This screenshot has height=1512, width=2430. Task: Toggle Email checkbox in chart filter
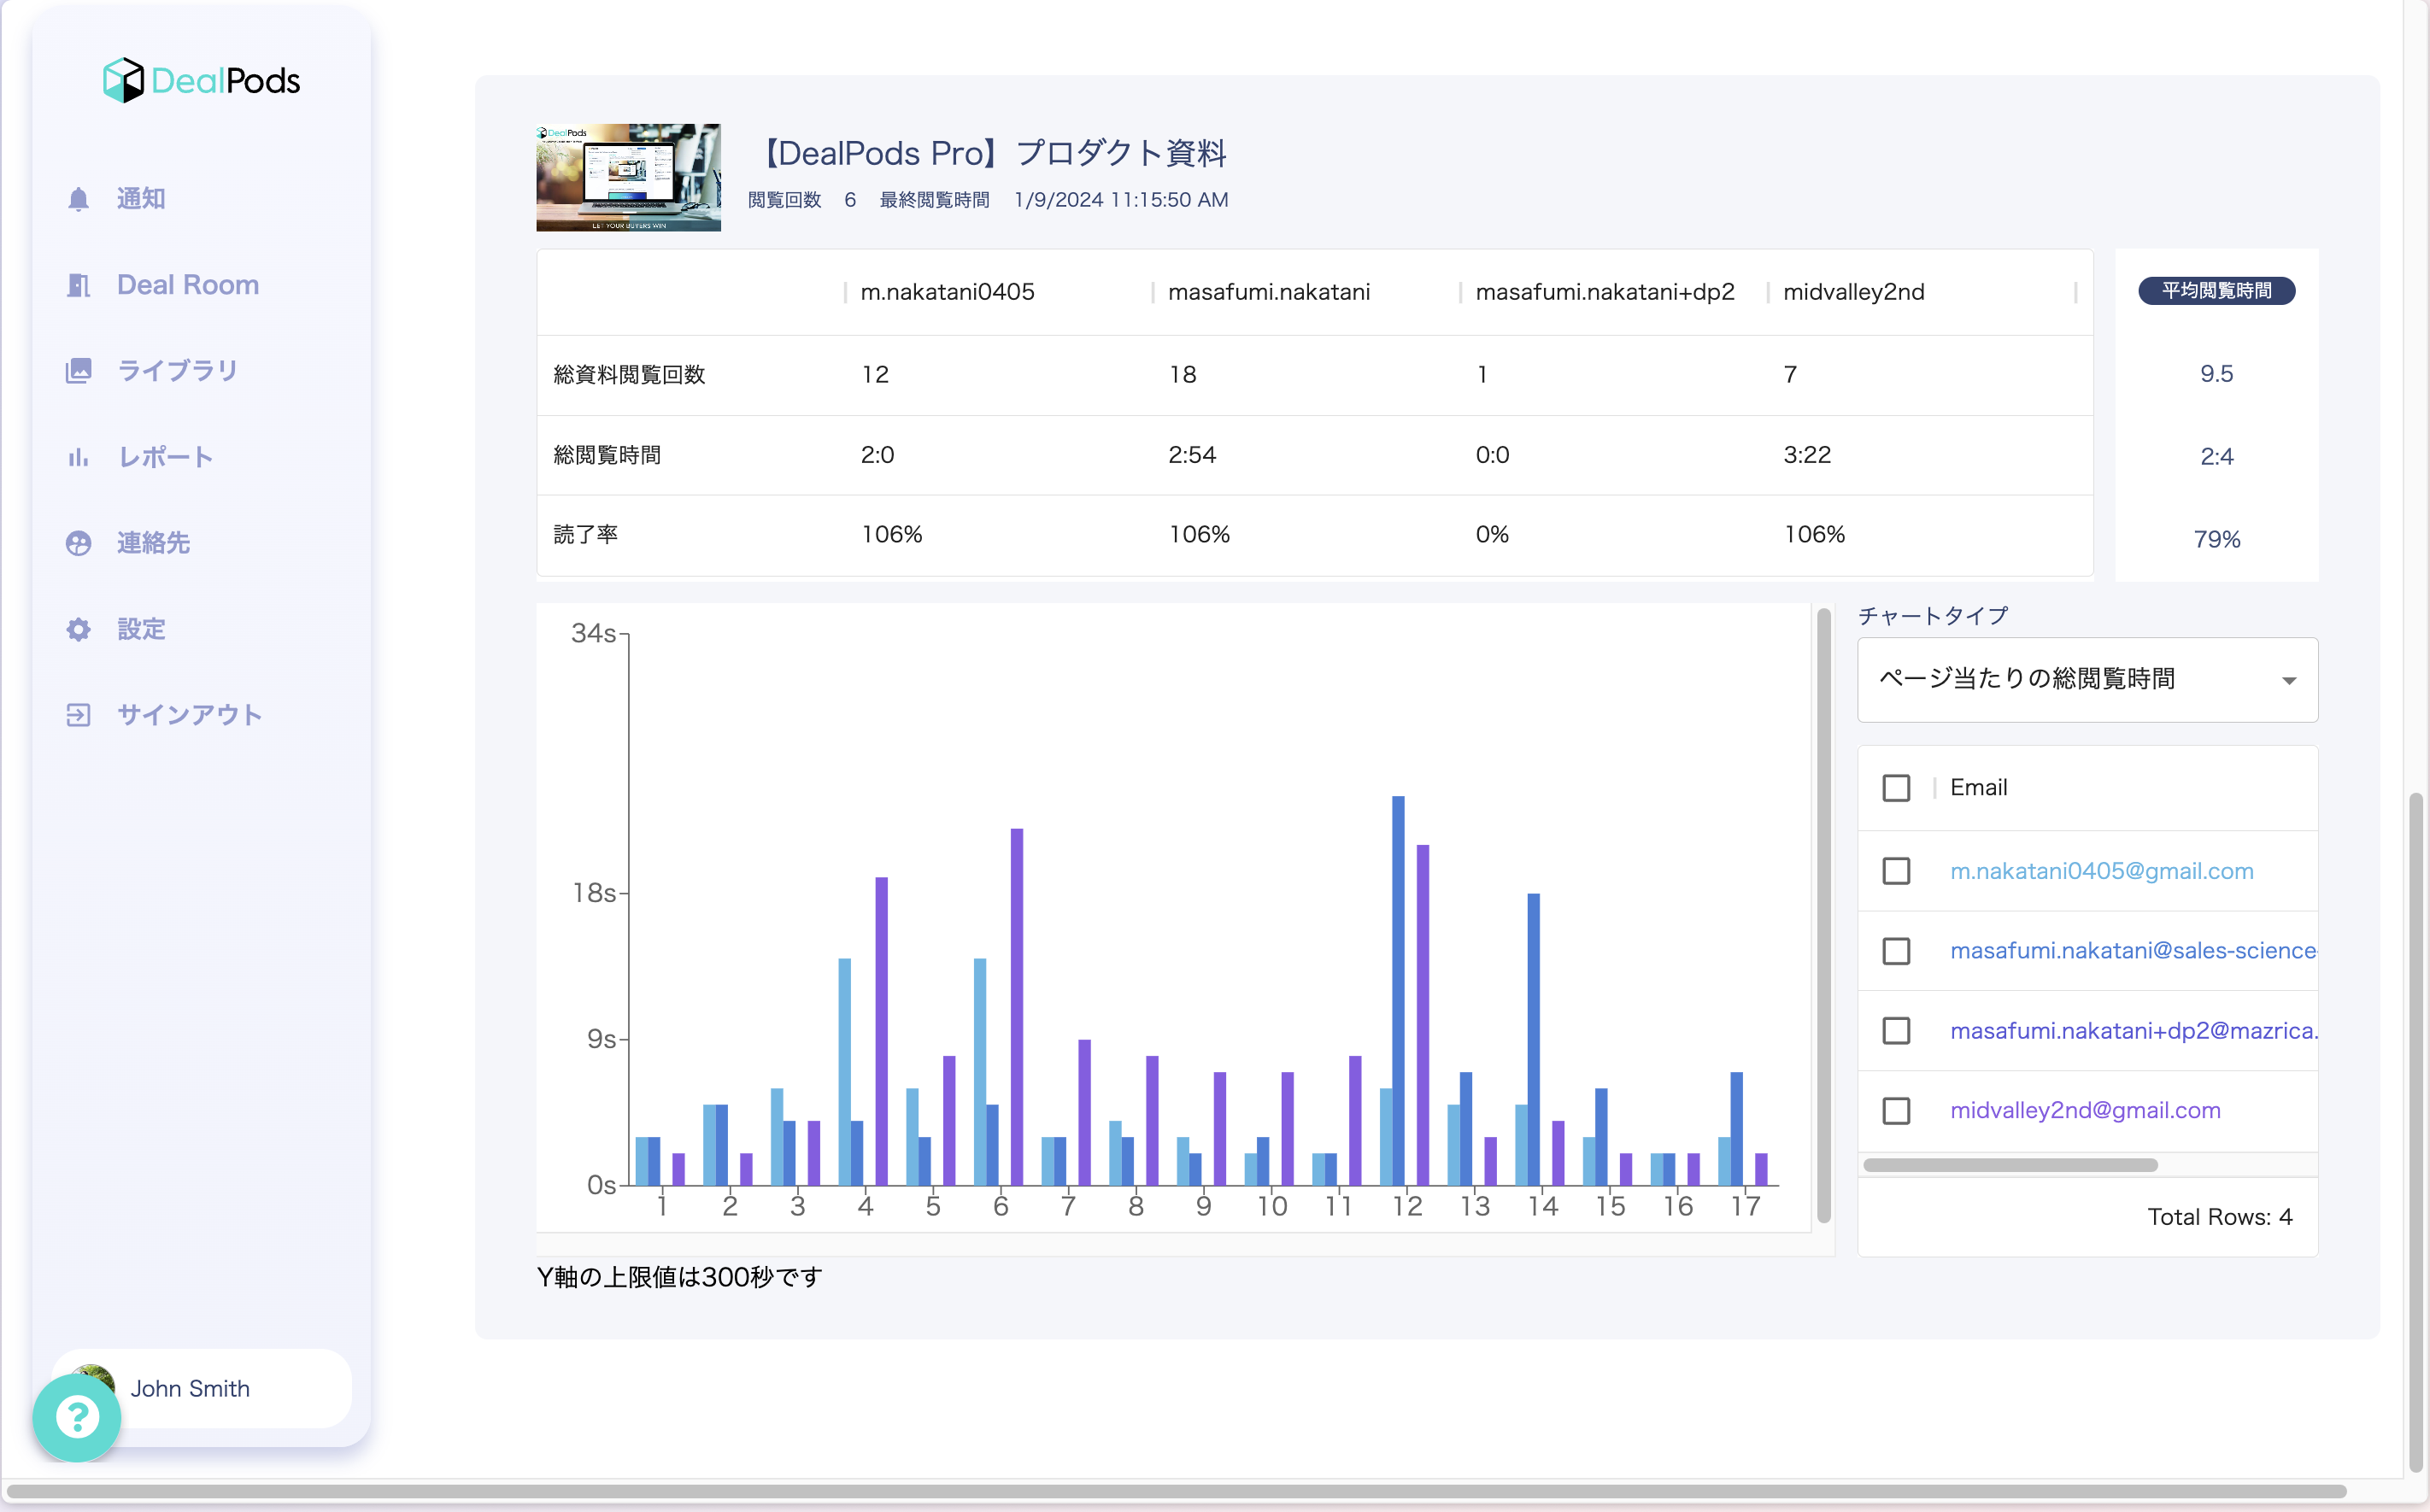pos(1897,788)
